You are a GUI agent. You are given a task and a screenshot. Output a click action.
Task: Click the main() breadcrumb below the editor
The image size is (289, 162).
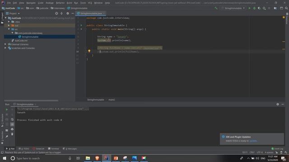click(112, 99)
